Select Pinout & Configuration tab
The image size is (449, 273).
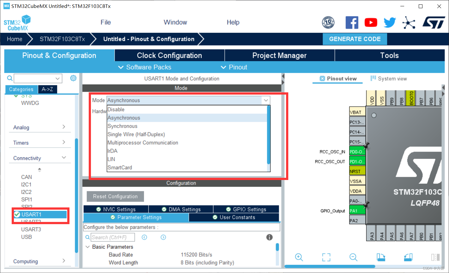point(59,55)
